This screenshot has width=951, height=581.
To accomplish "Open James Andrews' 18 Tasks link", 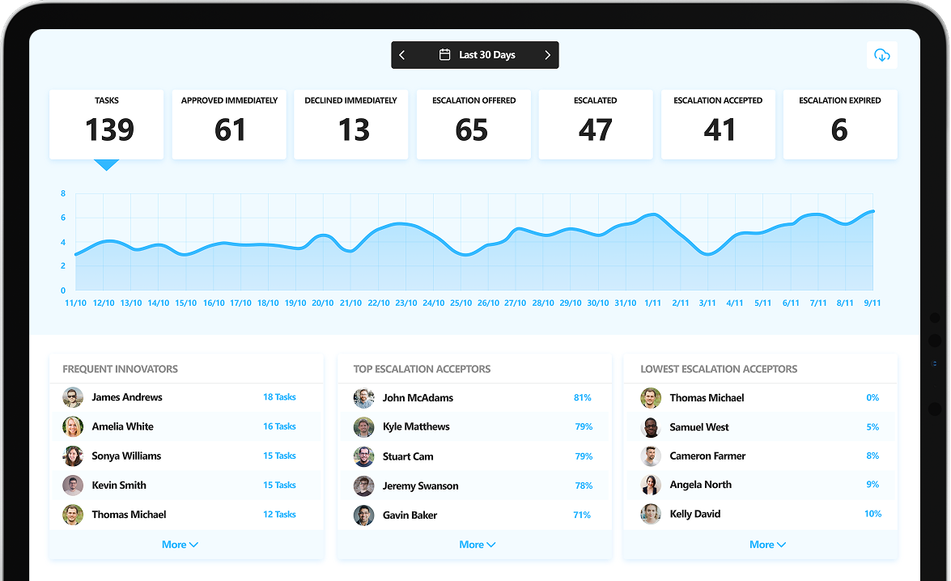I will click(279, 397).
